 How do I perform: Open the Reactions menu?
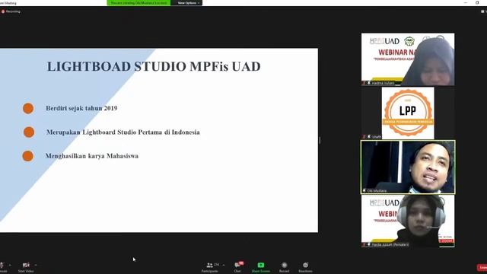pos(305,267)
